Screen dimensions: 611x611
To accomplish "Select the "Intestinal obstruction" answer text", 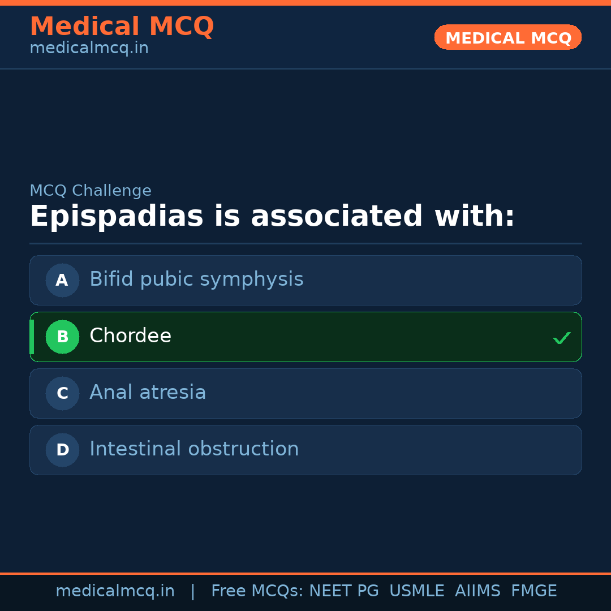I will tap(194, 449).
